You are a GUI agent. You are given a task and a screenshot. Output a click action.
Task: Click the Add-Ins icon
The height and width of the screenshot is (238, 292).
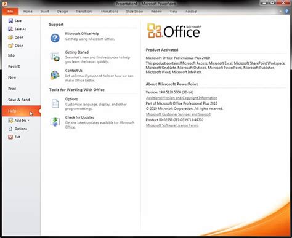point(10,121)
